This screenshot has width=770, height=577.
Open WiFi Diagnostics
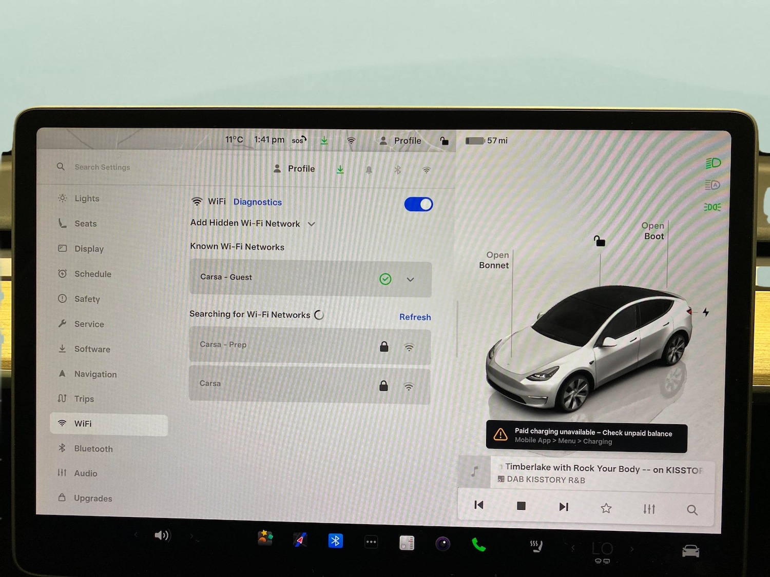coord(257,202)
